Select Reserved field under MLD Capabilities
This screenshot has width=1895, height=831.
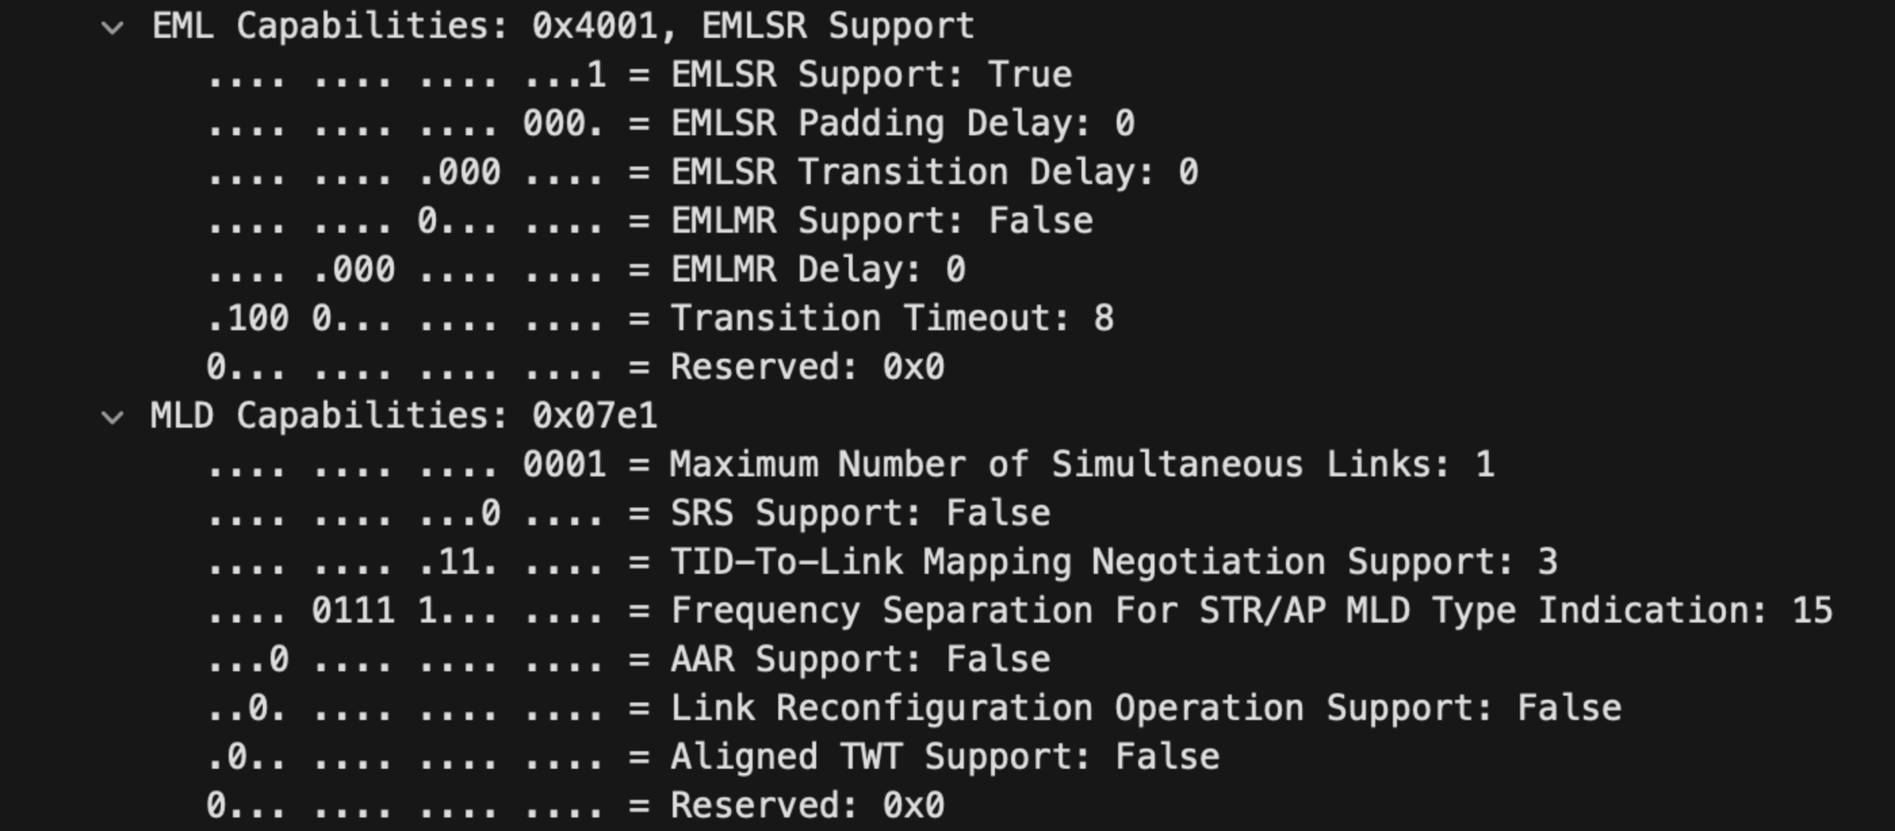(806, 805)
